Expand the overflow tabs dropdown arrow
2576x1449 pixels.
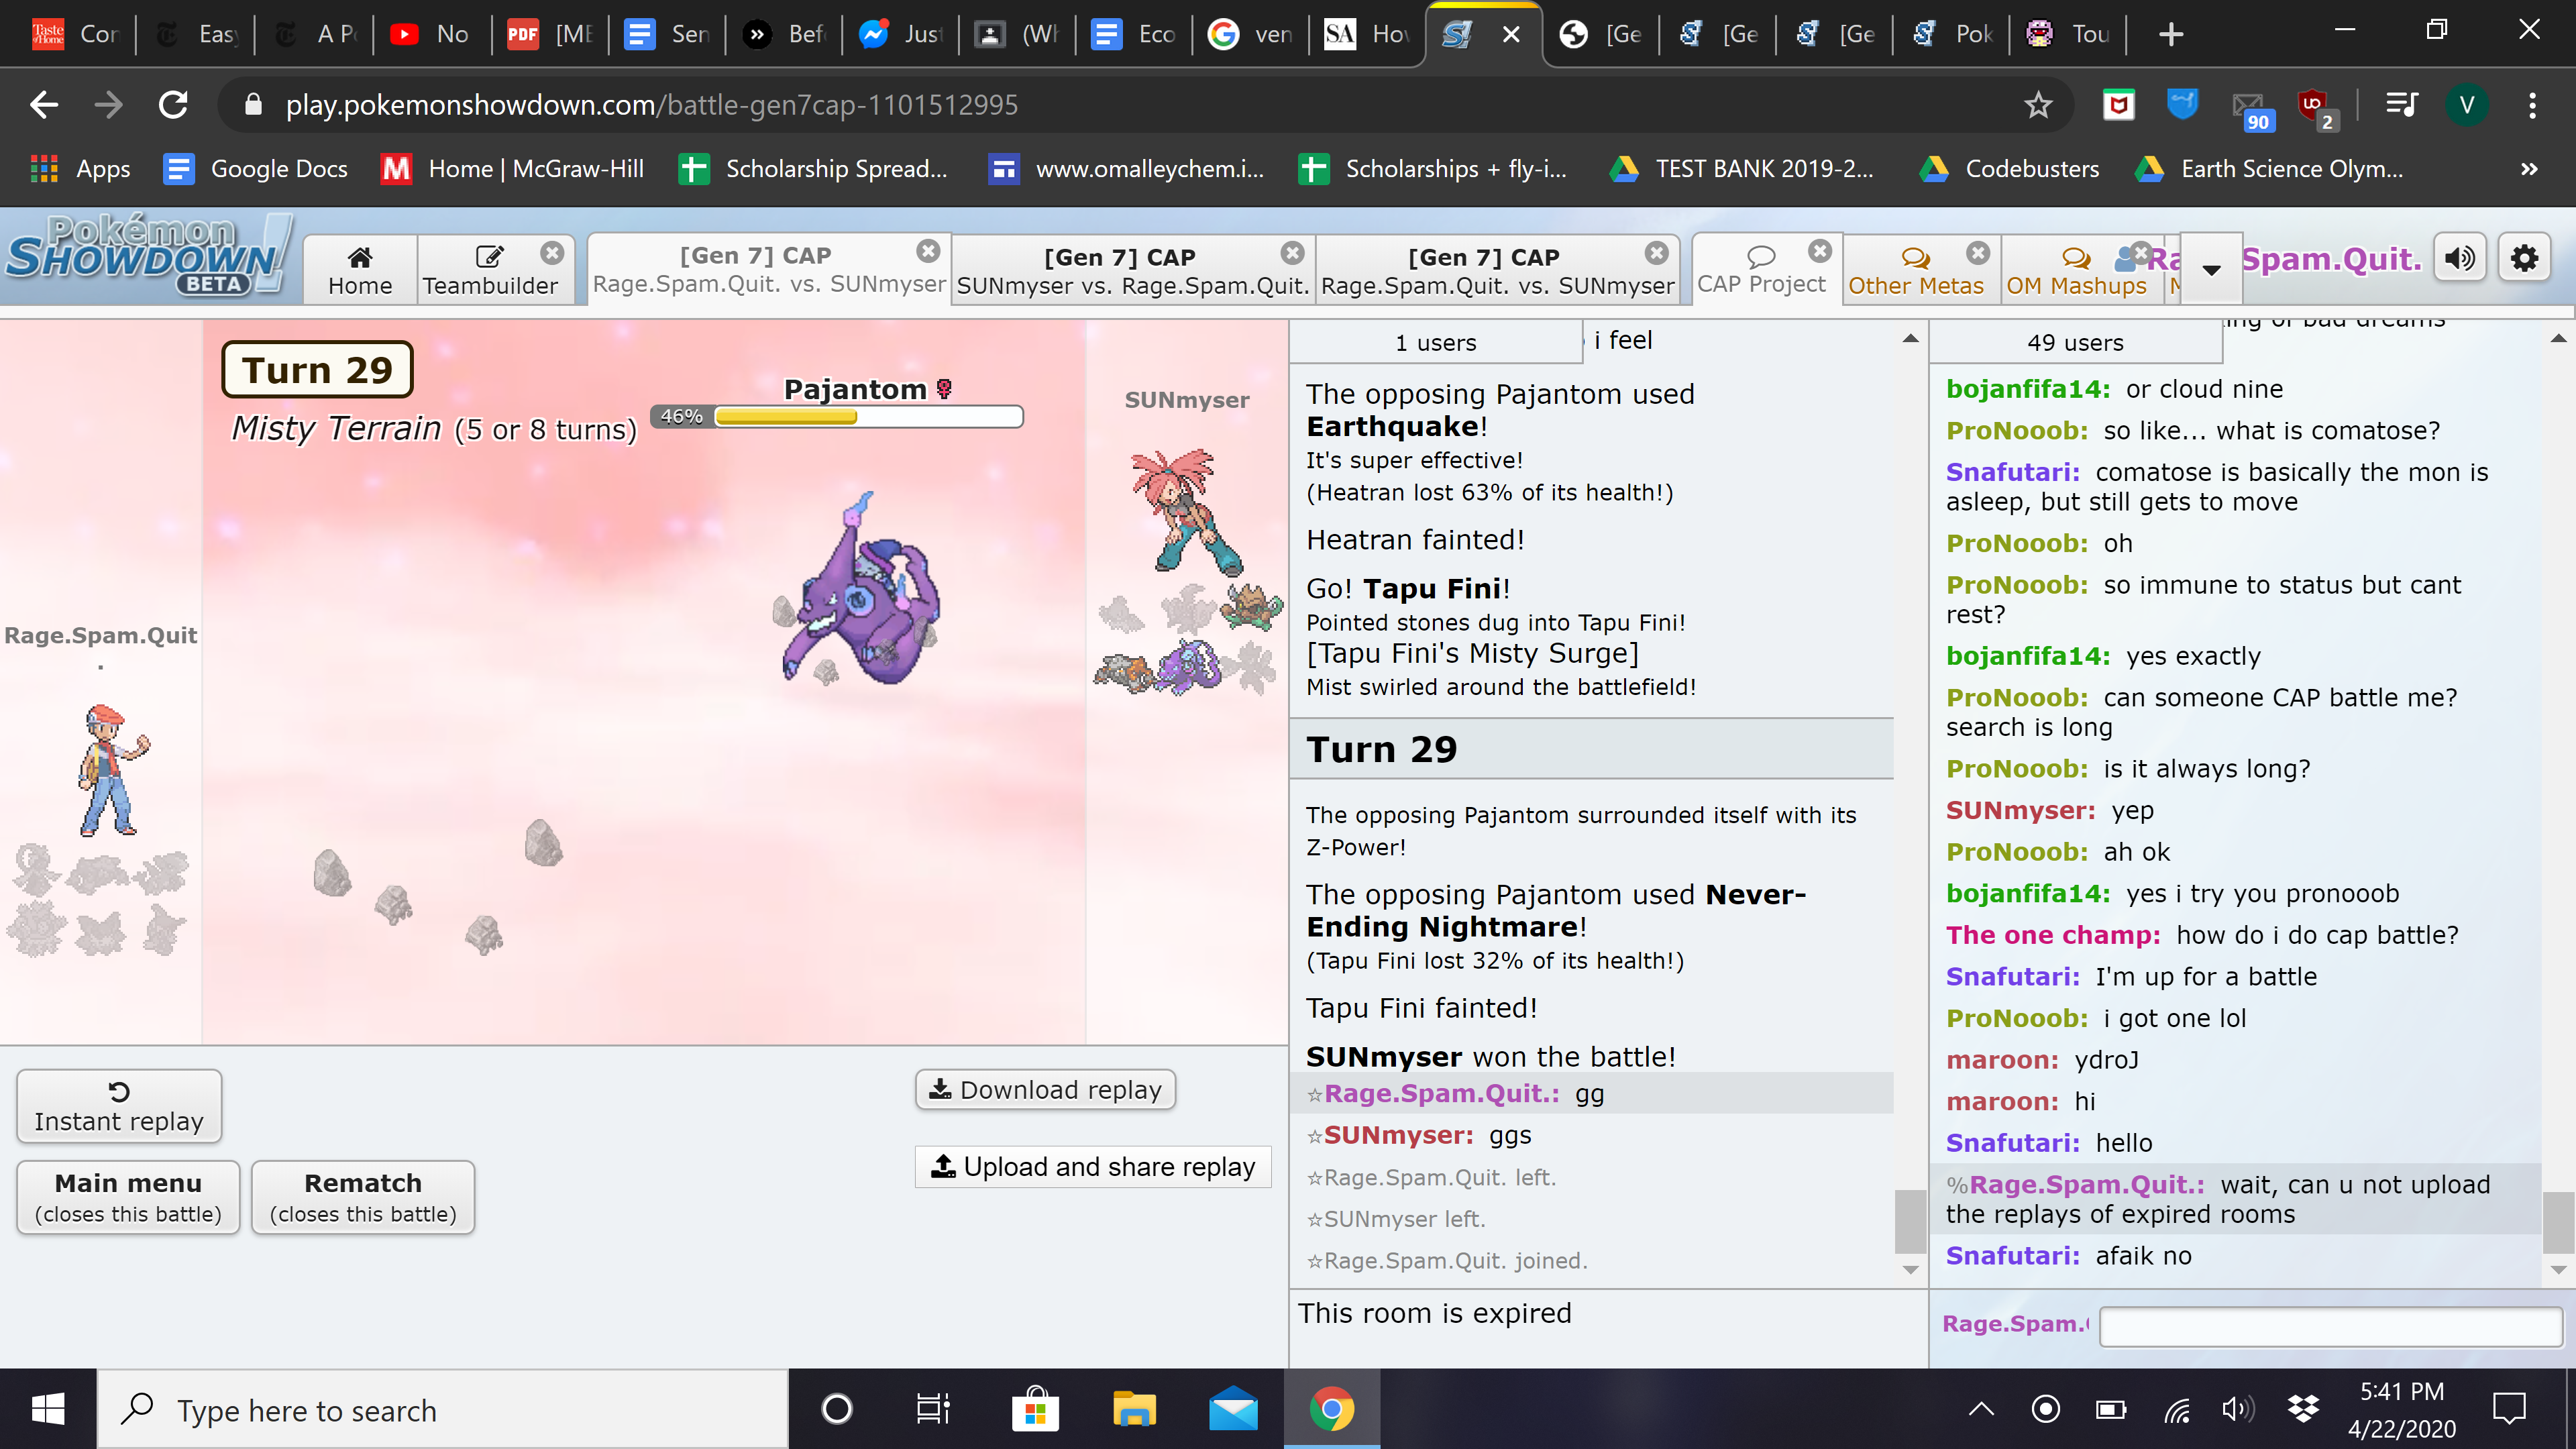(x=2211, y=268)
